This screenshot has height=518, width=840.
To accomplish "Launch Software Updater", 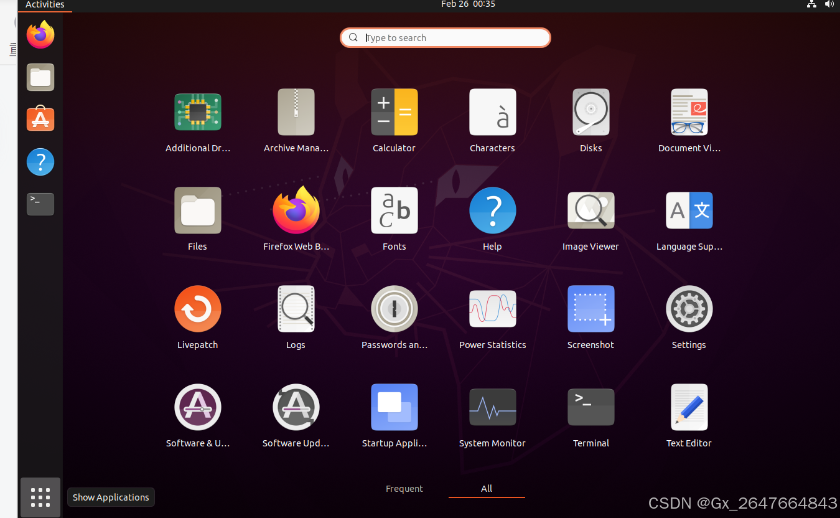I will 296,407.
